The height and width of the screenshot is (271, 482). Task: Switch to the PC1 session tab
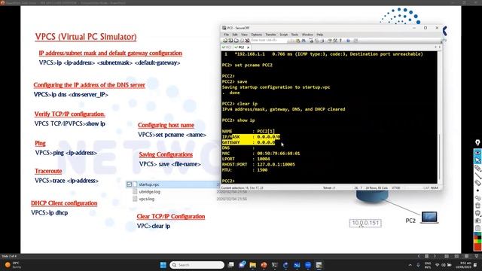(227, 47)
